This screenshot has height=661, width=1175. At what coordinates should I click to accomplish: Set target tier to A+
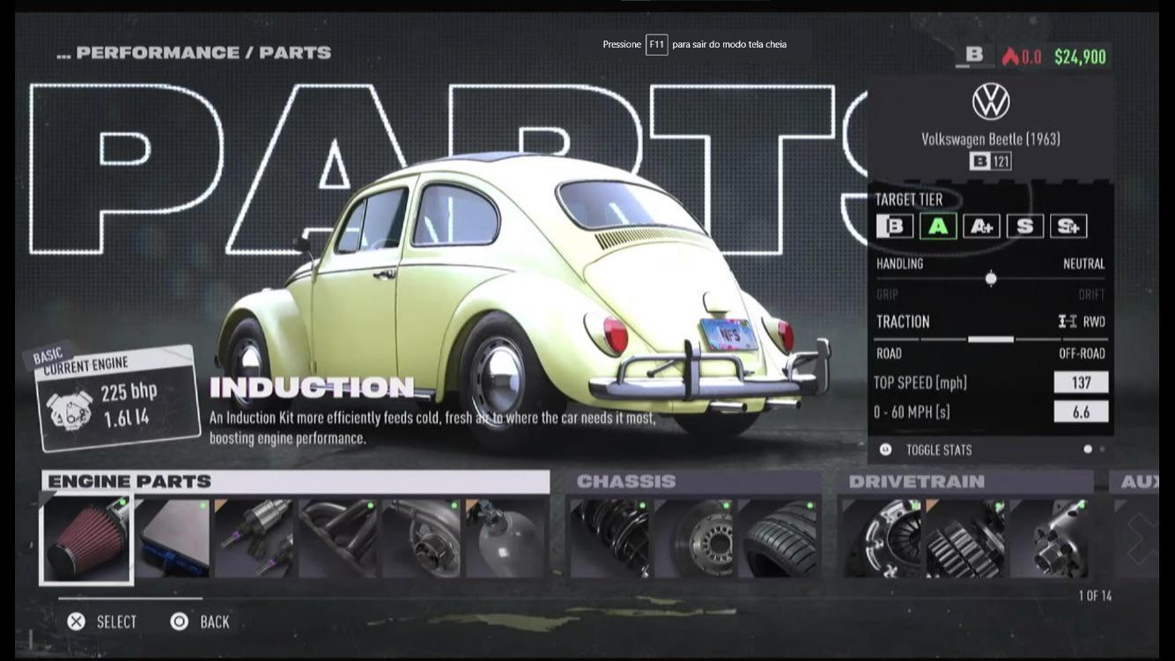coord(981,227)
